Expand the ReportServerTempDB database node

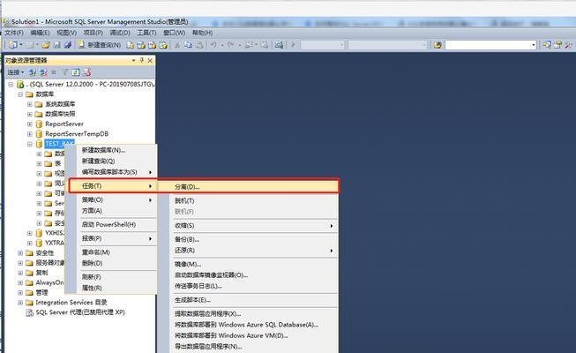[x=30, y=134]
